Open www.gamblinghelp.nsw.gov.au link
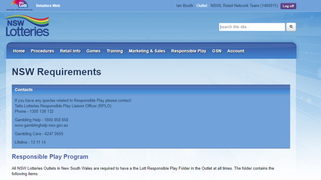Viewport: 321px width, 180px height. click(41, 125)
